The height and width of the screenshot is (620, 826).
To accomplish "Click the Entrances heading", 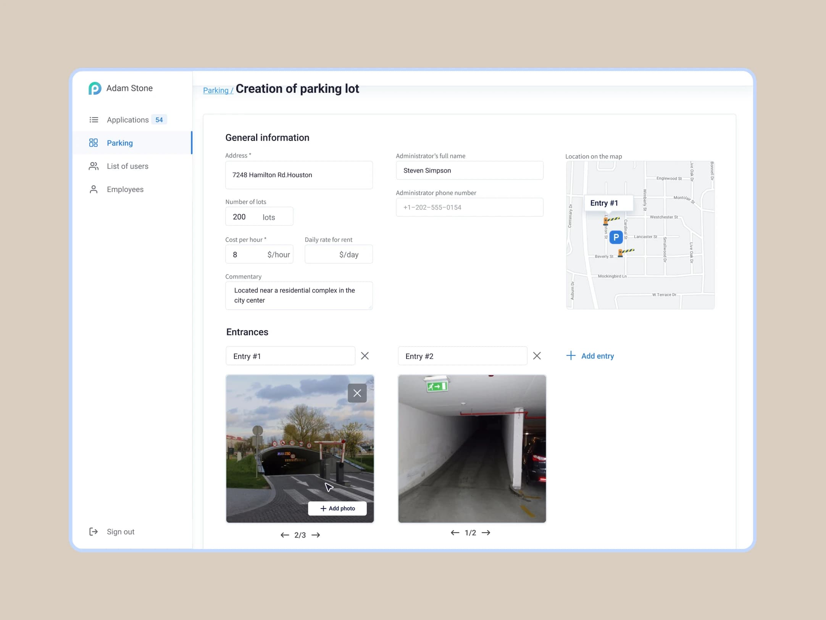I will pos(247,332).
